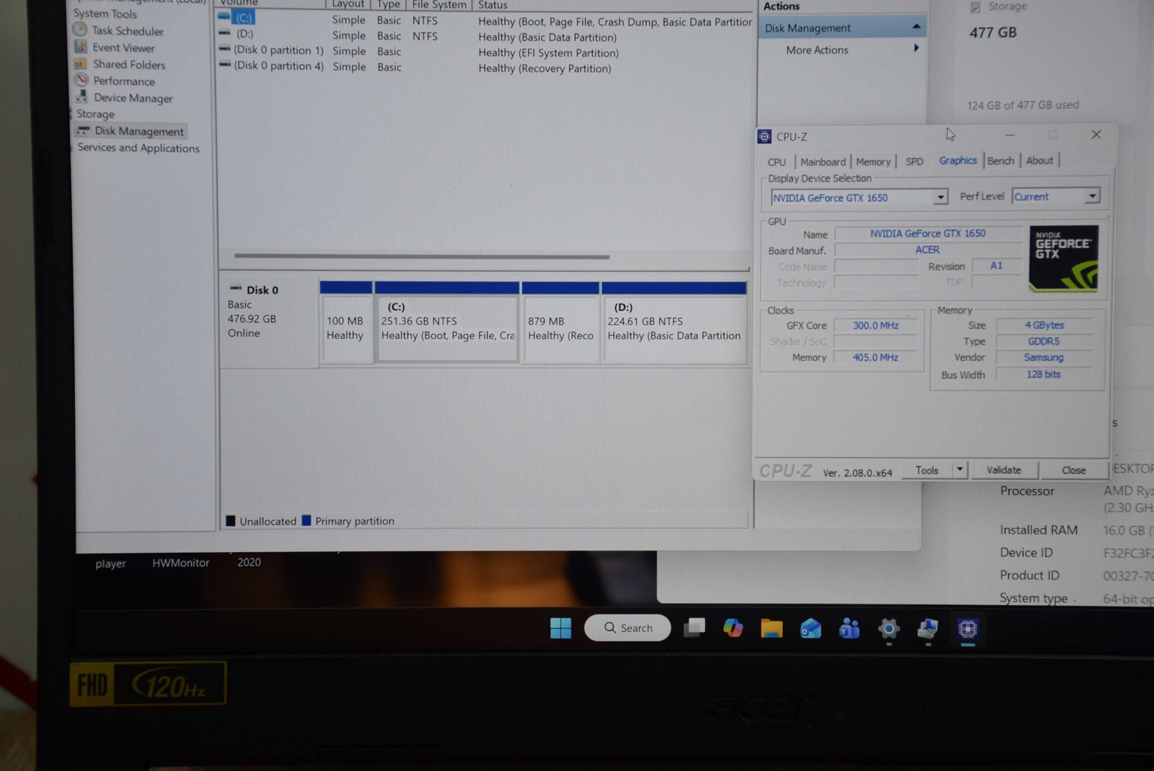Switch to the SPD tab
The image size is (1154, 771).
coord(914,162)
